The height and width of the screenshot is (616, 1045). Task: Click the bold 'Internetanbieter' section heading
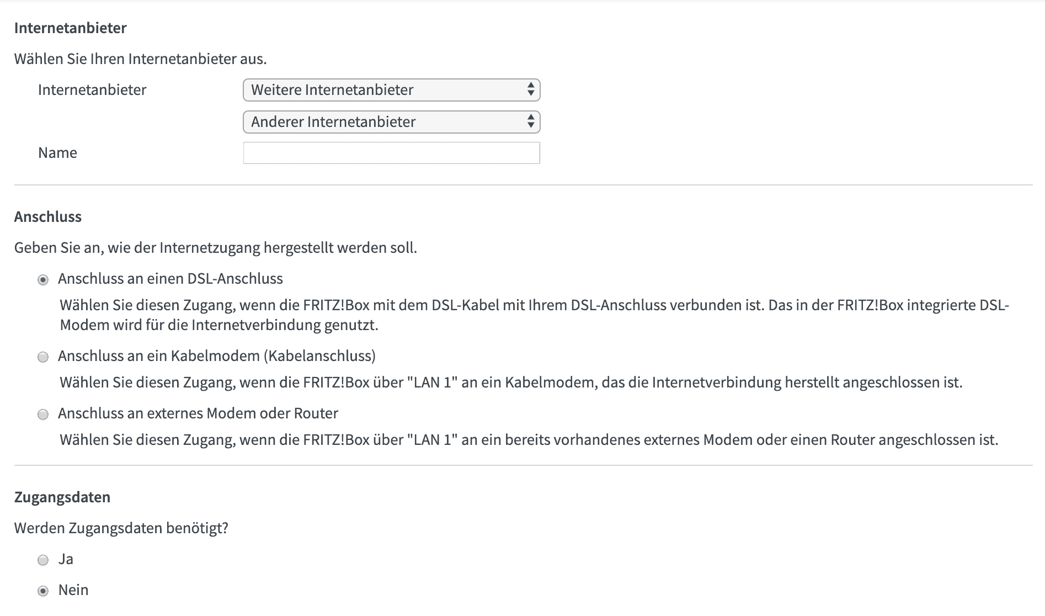70,28
